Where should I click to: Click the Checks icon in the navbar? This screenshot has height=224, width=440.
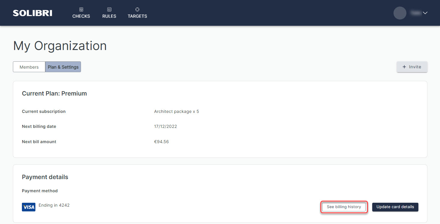pos(81,10)
